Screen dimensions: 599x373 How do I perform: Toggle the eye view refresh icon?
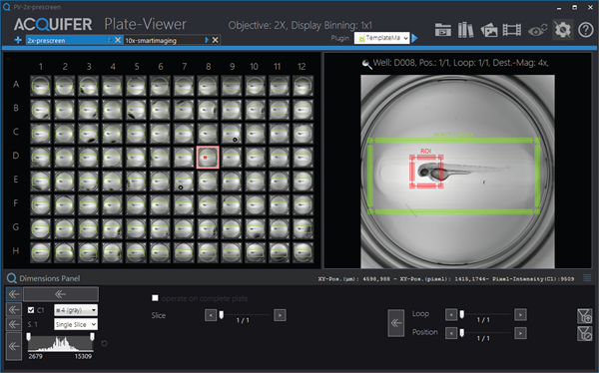(x=537, y=30)
